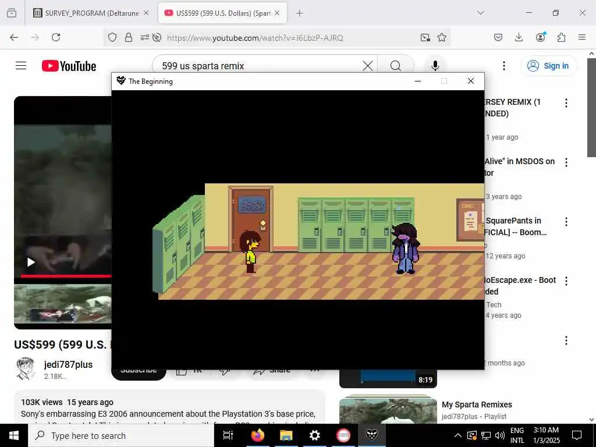Click the Windows taskbar search box

point(121,435)
